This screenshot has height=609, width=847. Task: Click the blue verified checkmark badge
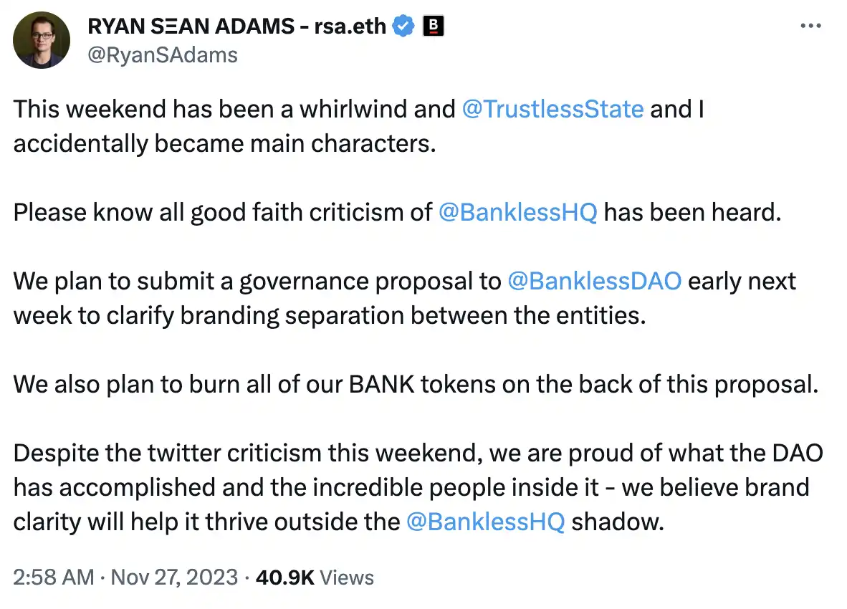(403, 27)
